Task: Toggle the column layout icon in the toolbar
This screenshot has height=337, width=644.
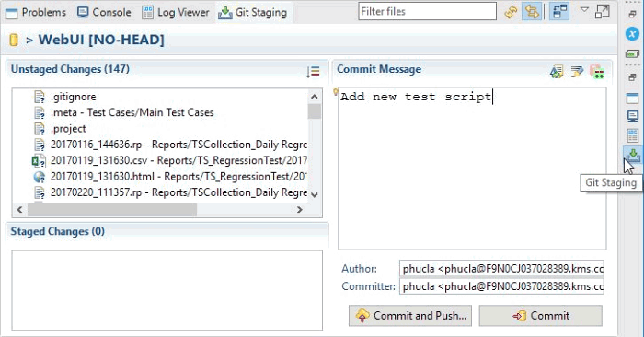Action: pyautogui.click(x=559, y=12)
